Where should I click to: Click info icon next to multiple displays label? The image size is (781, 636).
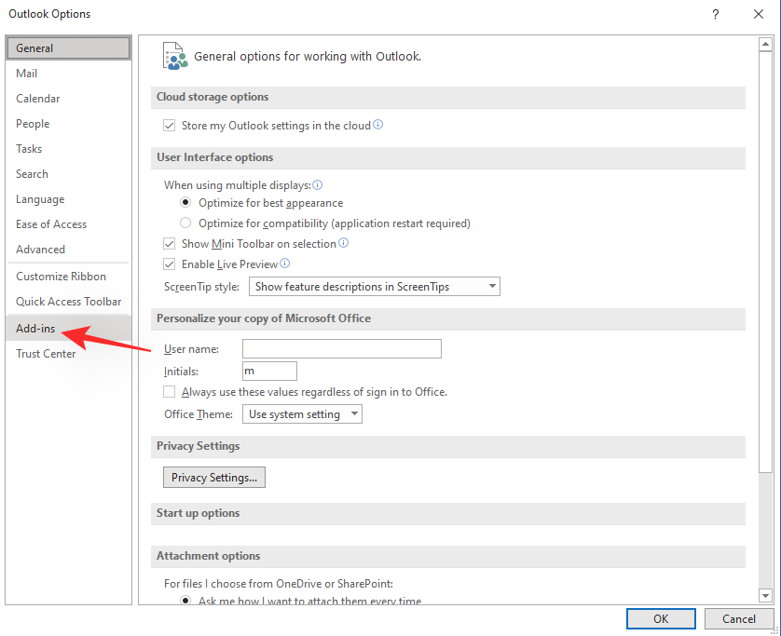point(317,185)
